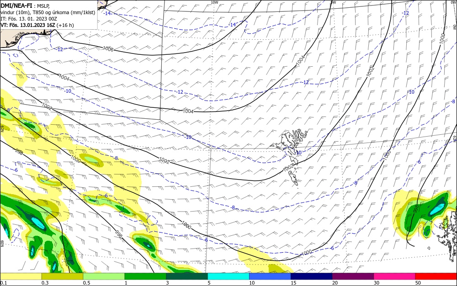Select the green 1–3 mm legend swatch
This screenshot has width=457, height=286.
pyautogui.click(x=145, y=276)
